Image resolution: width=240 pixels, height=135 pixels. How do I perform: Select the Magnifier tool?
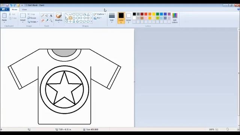click(x=51, y=20)
